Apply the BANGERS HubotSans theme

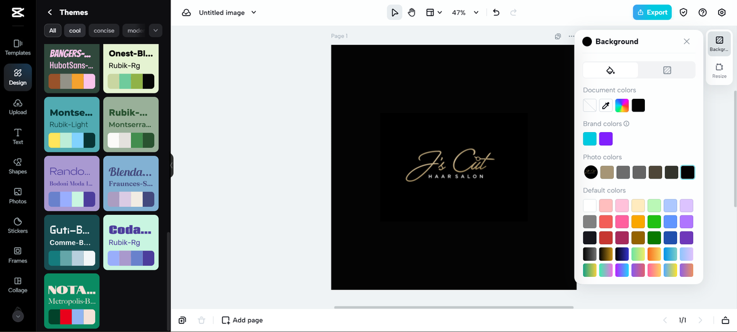tap(72, 68)
